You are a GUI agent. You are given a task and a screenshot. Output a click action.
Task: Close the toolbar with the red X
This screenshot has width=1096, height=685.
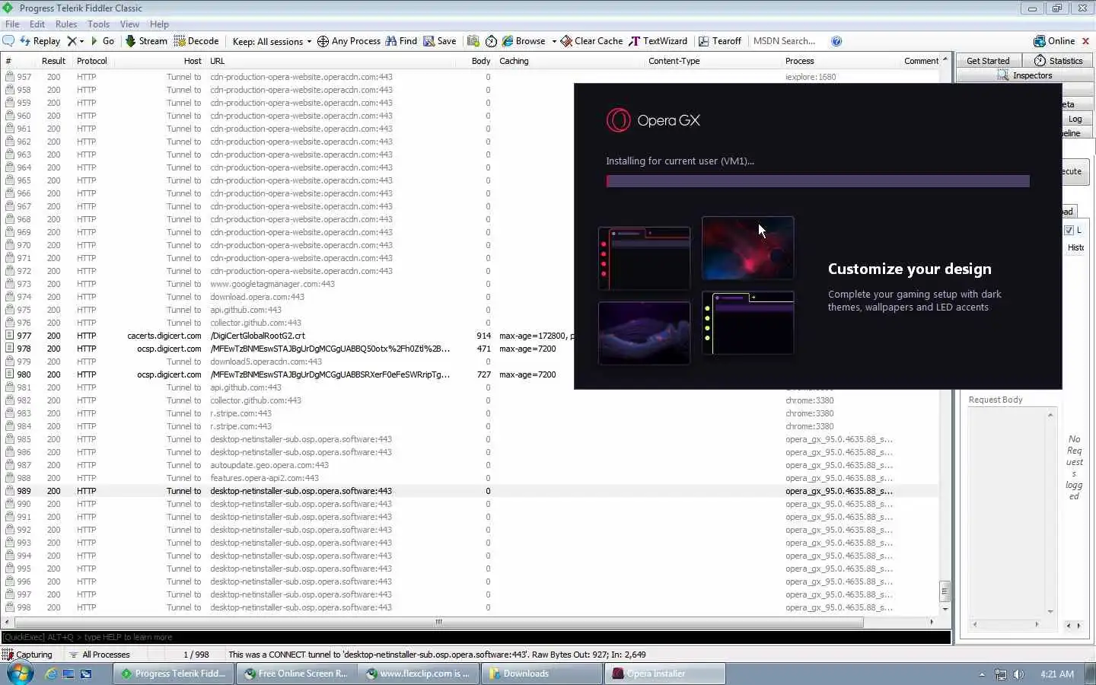pos(1085,41)
